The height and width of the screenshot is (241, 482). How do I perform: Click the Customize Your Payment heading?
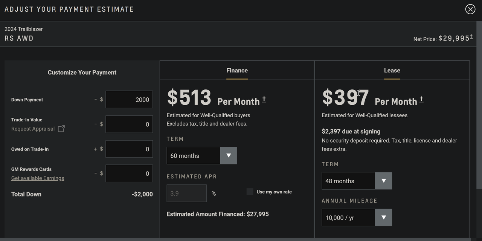82,72
